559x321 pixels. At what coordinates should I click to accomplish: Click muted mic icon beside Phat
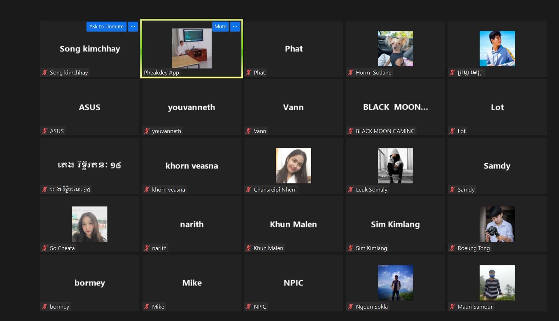point(249,73)
